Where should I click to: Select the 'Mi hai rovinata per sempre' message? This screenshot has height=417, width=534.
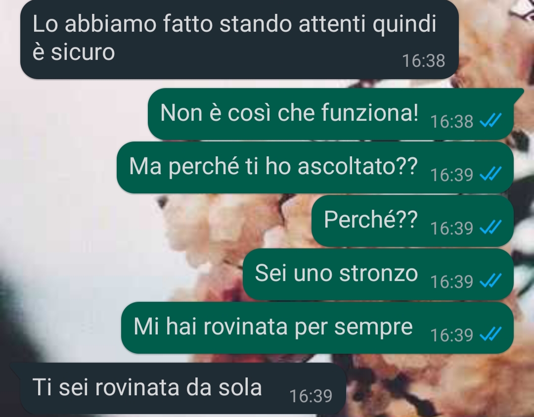coord(317,328)
